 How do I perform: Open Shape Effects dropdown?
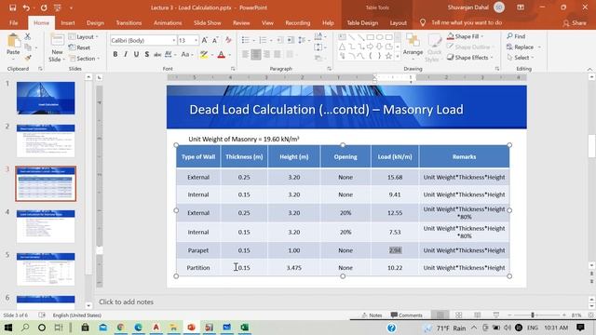click(470, 58)
